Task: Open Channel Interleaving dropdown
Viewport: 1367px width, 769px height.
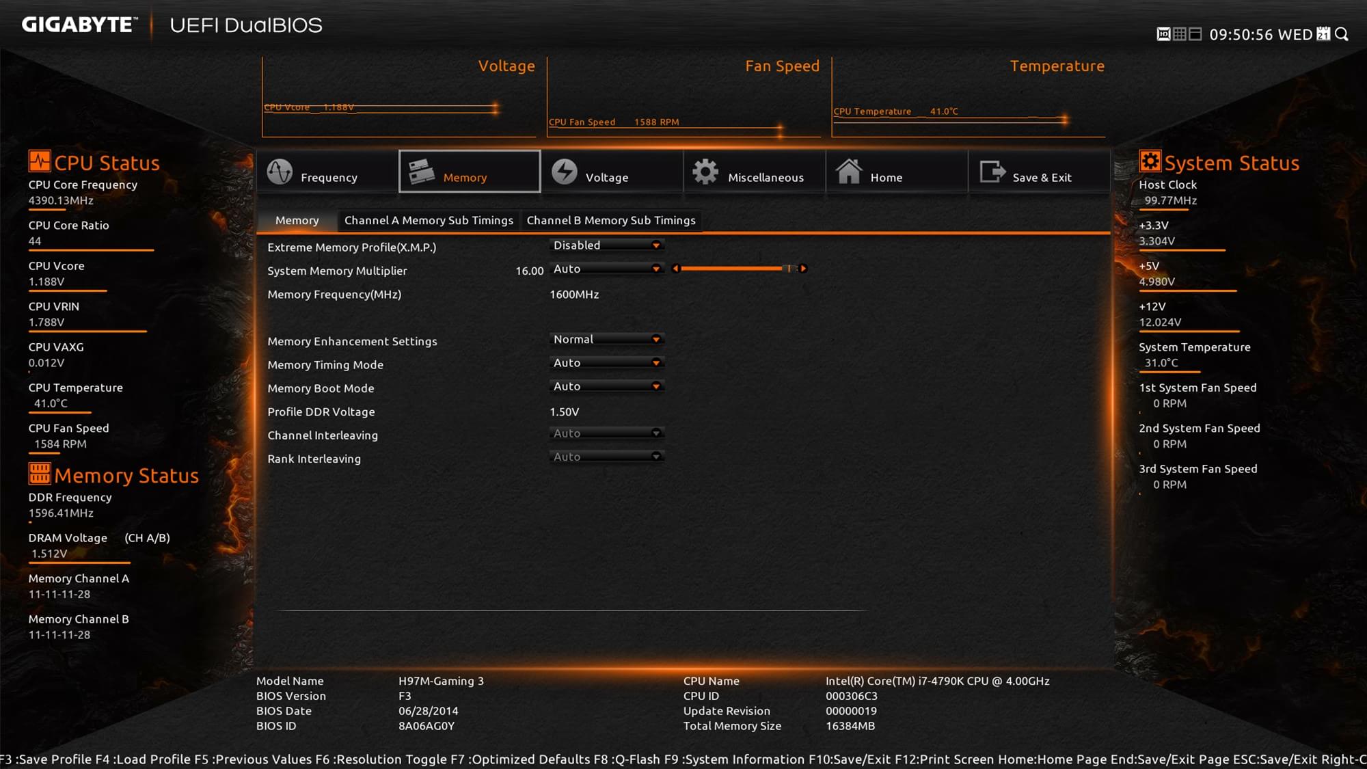Action: pyautogui.click(x=606, y=433)
